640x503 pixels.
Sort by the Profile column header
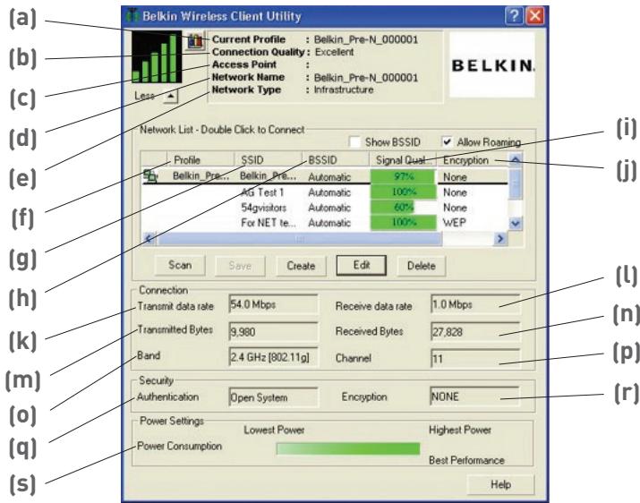[201, 160]
